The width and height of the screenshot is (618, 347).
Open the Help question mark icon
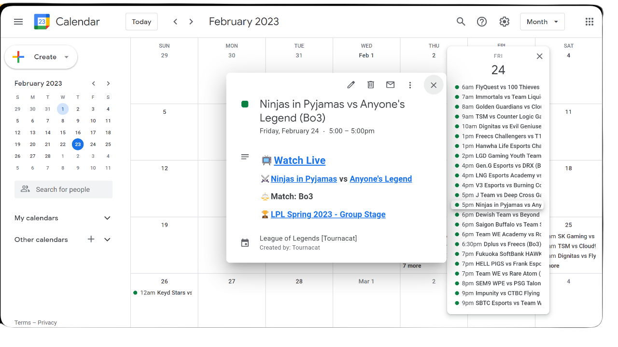point(482,21)
